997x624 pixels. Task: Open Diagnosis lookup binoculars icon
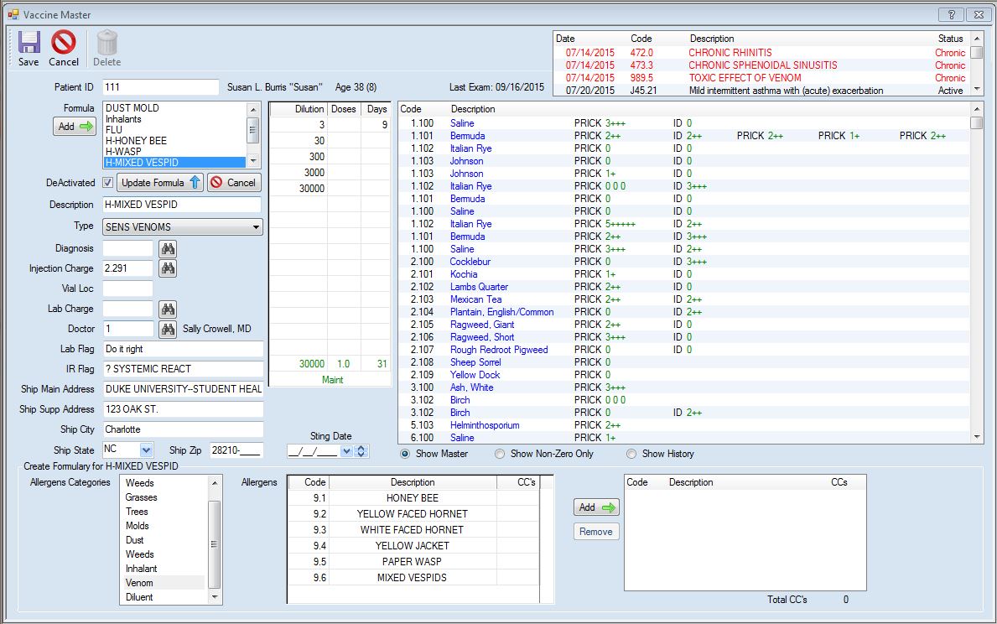pyautogui.click(x=169, y=248)
